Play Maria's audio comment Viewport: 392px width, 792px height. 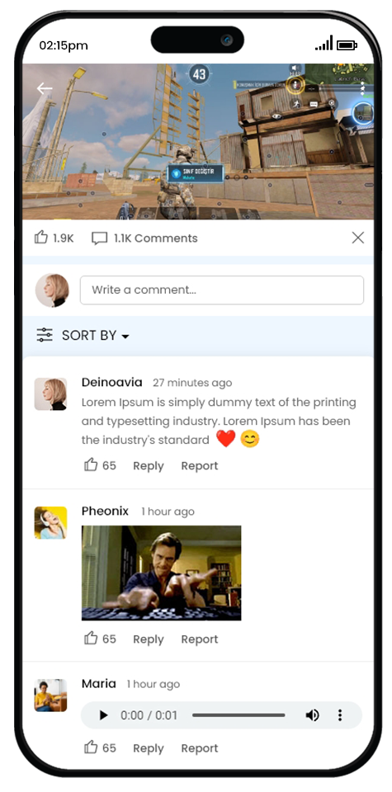pos(103,715)
